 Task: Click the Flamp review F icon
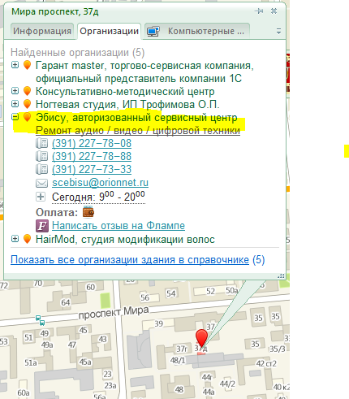click(42, 226)
